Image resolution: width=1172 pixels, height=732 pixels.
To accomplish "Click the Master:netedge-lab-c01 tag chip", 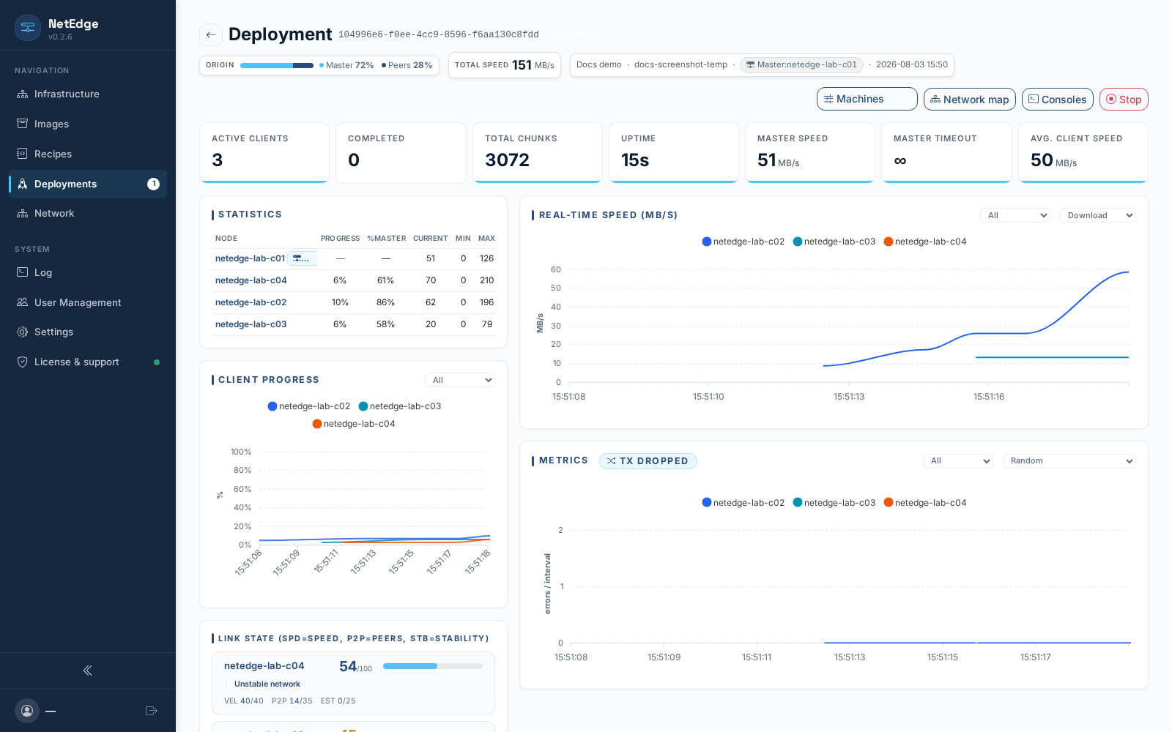I will [x=801, y=65].
